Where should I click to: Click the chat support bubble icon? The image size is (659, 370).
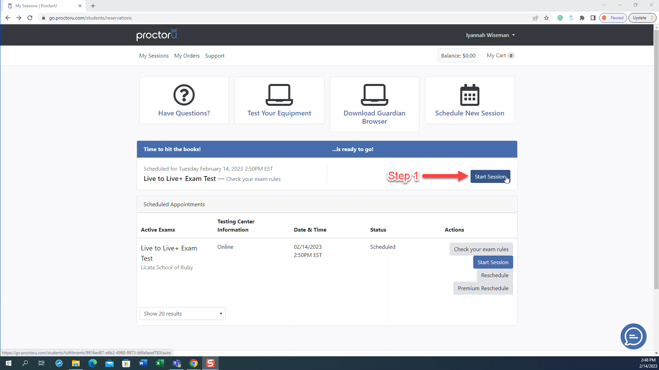tap(634, 336)
